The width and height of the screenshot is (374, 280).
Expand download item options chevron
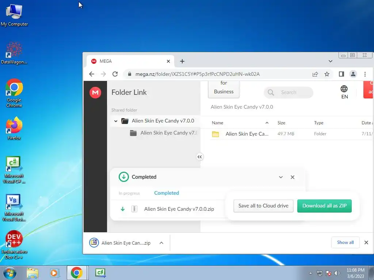click(161, 243)
